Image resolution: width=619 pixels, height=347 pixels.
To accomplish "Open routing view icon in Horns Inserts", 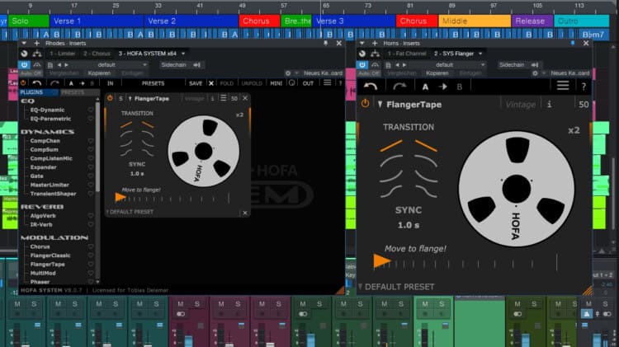I will pos(375,54).
